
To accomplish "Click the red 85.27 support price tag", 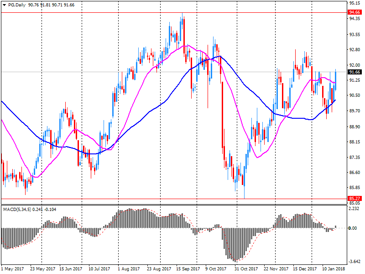I will click(354, 199).
